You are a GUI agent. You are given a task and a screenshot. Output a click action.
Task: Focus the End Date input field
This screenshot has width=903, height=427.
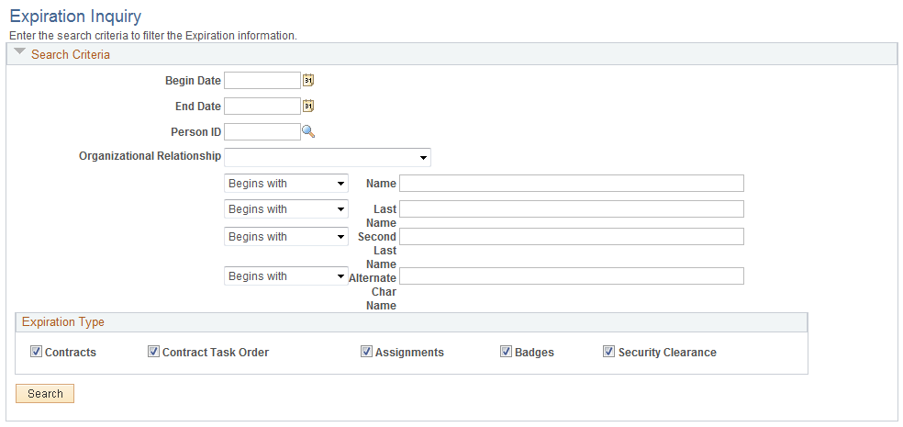(262, 106)
